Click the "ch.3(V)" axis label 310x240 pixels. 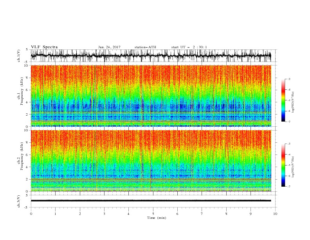pyautogui.click(x=19, y=201)
